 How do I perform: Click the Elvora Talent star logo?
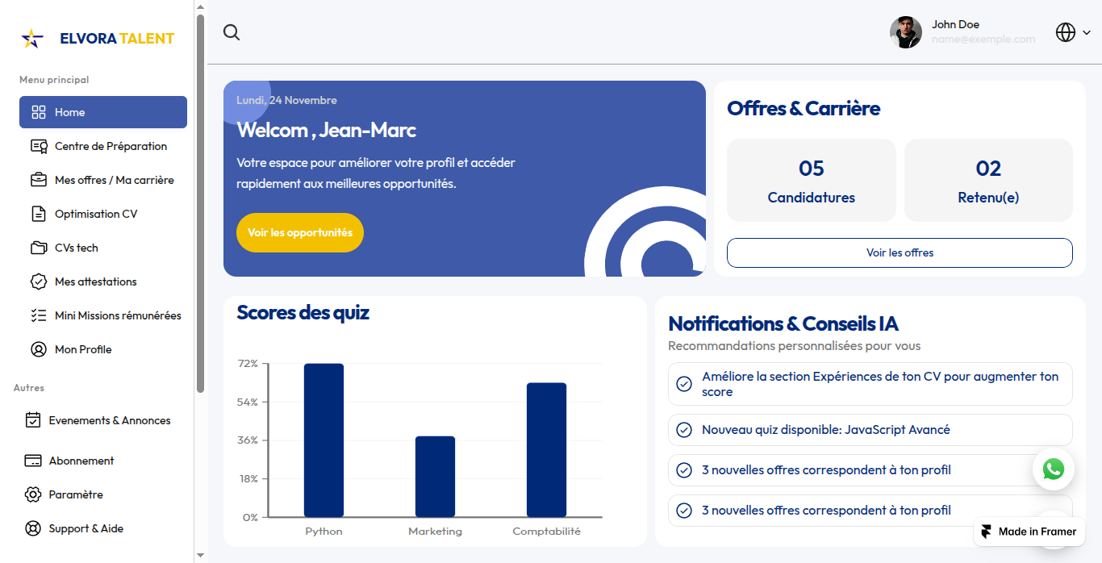[32, 38]
